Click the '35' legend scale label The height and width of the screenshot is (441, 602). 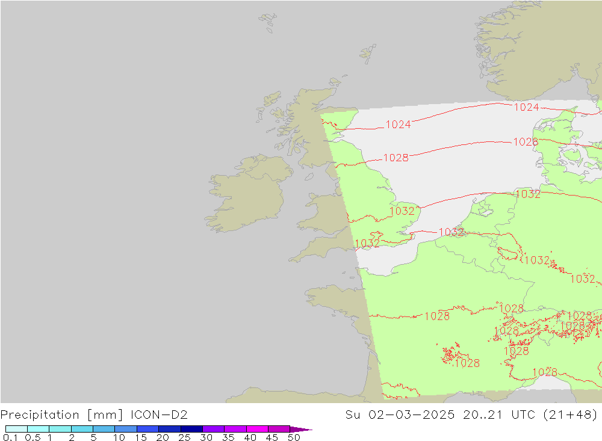point(228,437)
